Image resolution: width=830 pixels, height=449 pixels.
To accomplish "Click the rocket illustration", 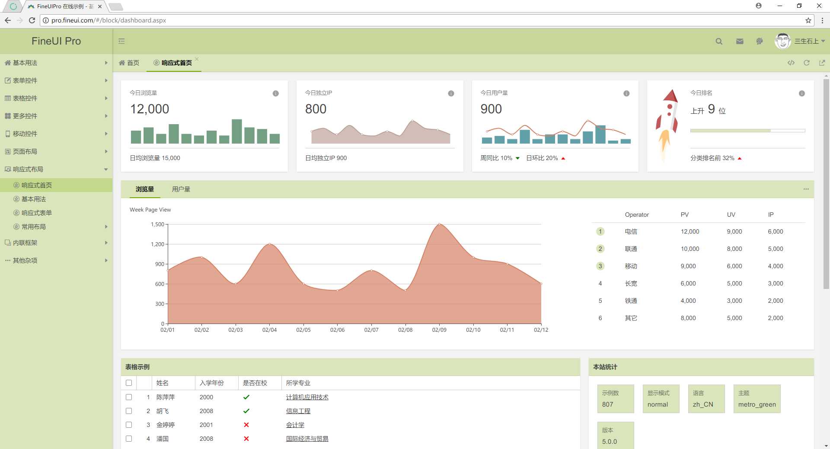I will tap(666, 125).
